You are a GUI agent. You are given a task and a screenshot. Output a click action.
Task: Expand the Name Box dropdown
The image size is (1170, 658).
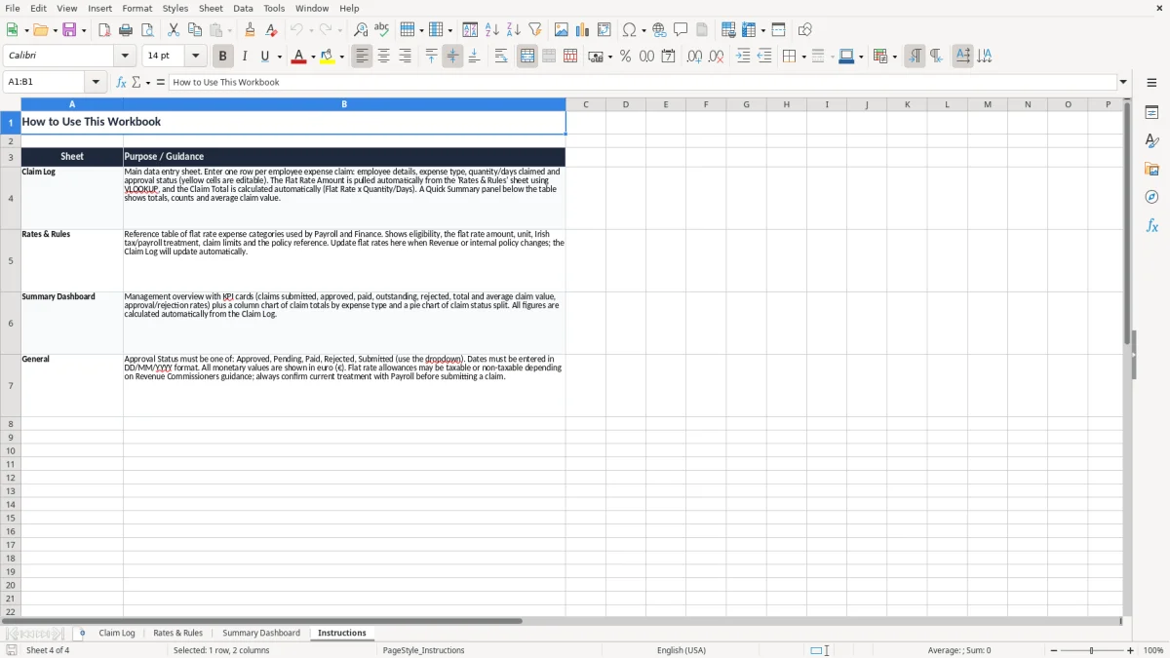(96, 82)
